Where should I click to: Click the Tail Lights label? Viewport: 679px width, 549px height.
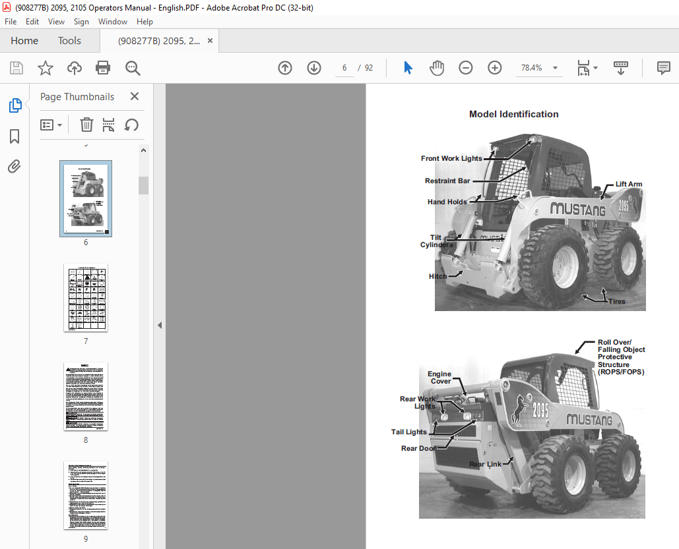(409, 432)
